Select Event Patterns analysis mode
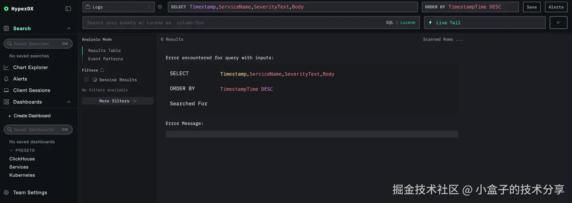Image resolution: width=572 pixels, height=203 pixels. tap(105, 59)
